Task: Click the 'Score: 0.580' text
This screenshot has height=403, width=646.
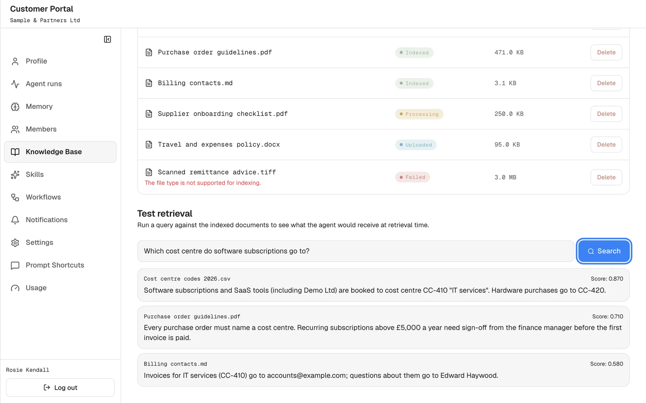Action: (x=607, y=364)
